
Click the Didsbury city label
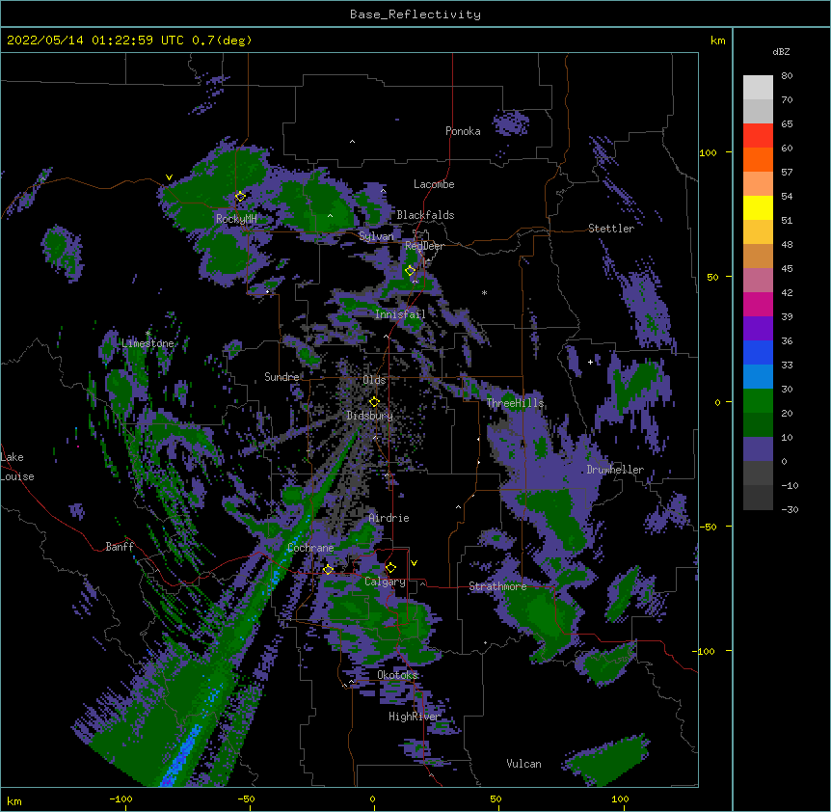(x=370, y=416)
